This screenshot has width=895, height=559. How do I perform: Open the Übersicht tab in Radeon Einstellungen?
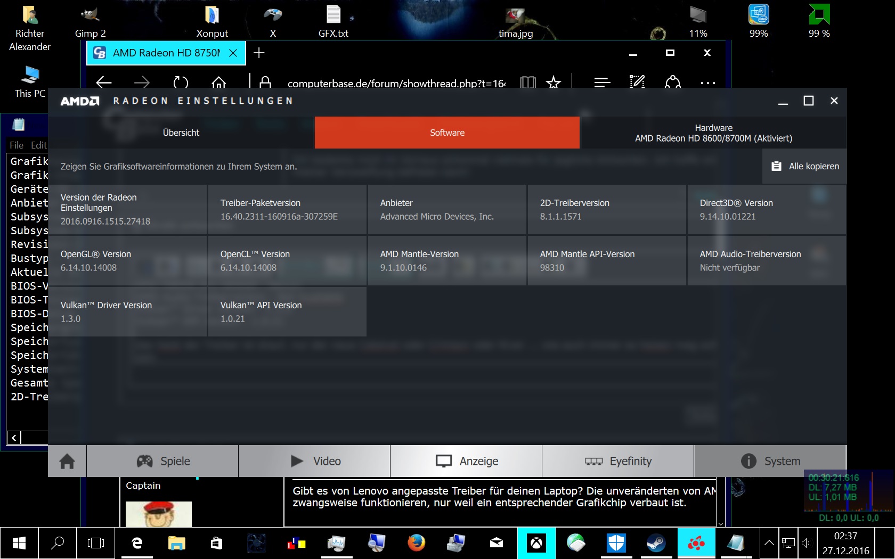click(x=181, y=133)
